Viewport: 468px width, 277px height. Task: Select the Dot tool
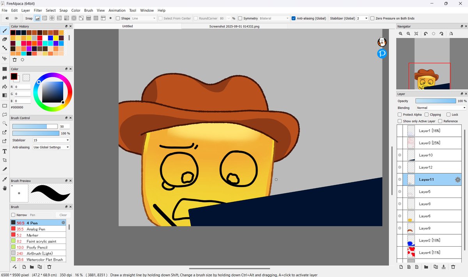[x=5, y=48]
